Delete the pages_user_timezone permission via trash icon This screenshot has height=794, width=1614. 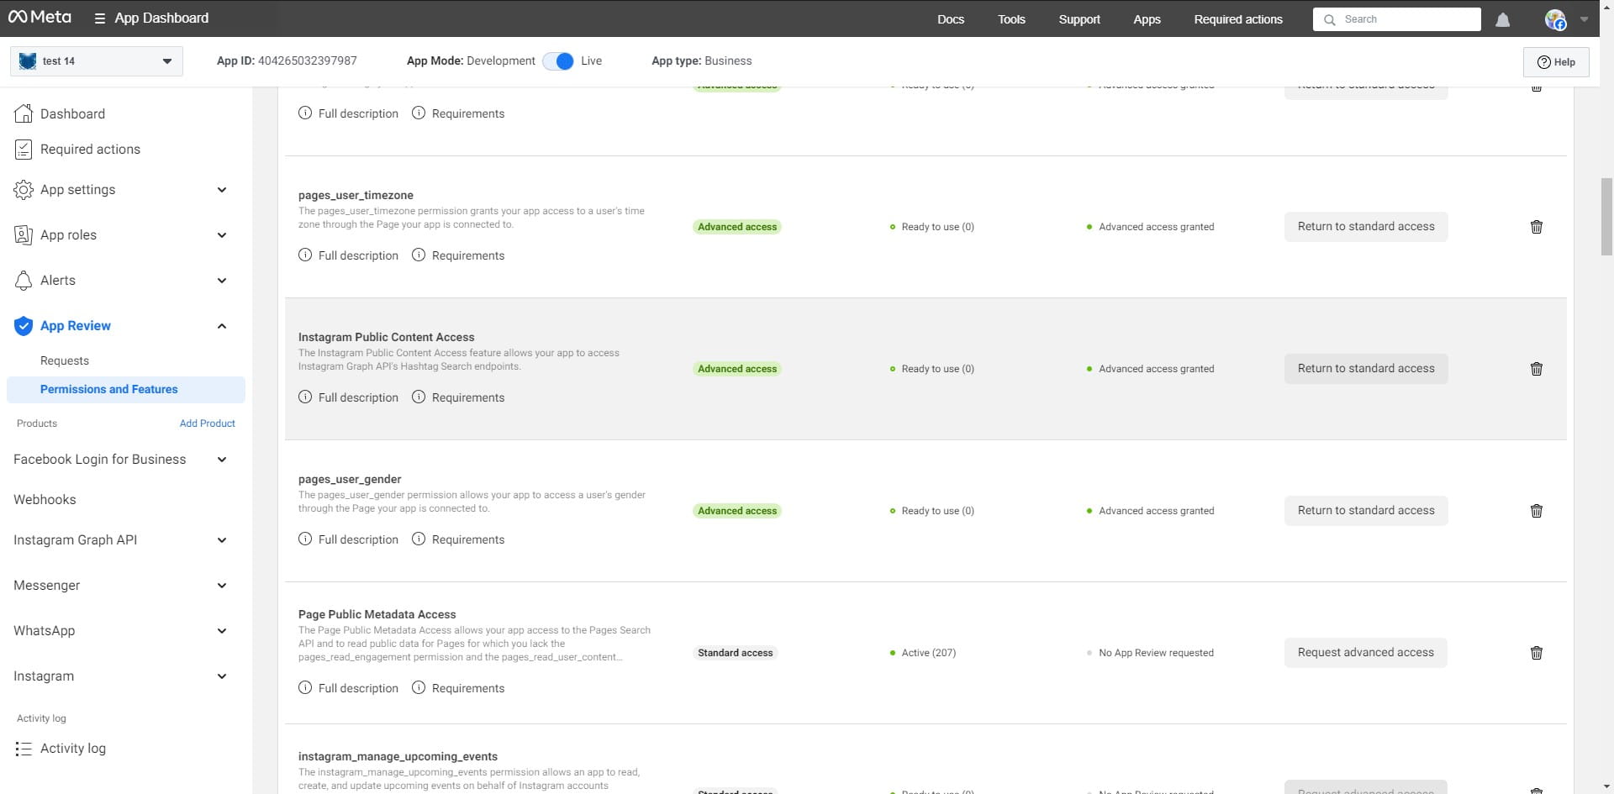tap(1536, 227)
